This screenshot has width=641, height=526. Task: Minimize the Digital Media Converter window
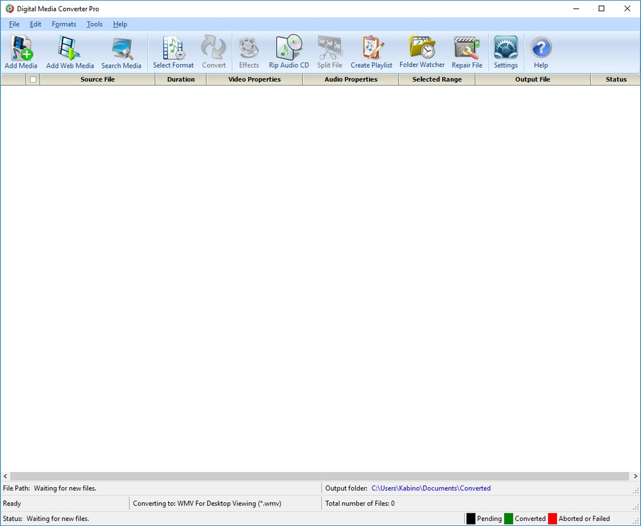pyautogui.click(x=576, y=9)
